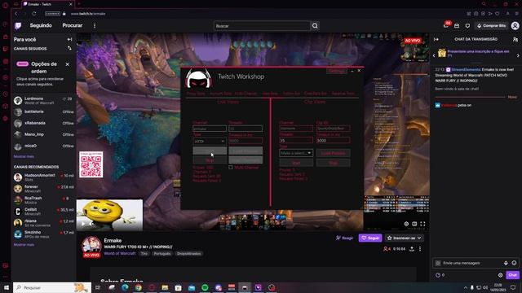Open the Twitch home logo
The image size is (522, 293).
coord(18,25)
